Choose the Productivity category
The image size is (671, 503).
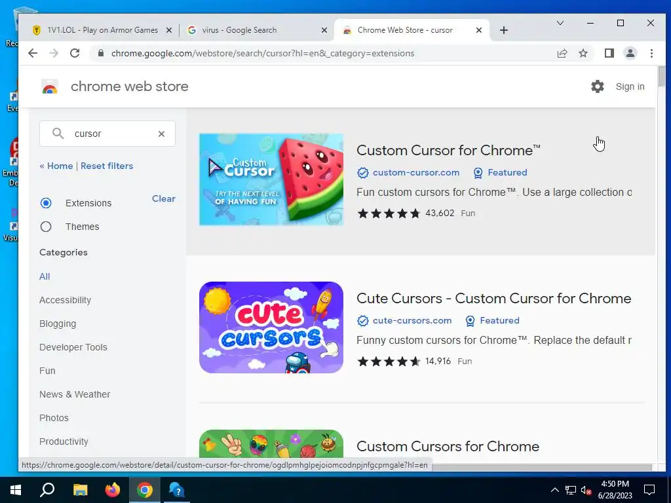pyautogui.click(x=64, y=441)
